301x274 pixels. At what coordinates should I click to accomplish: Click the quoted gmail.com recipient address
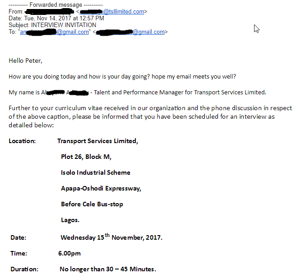pyautogui.click(x=54, y=32)
